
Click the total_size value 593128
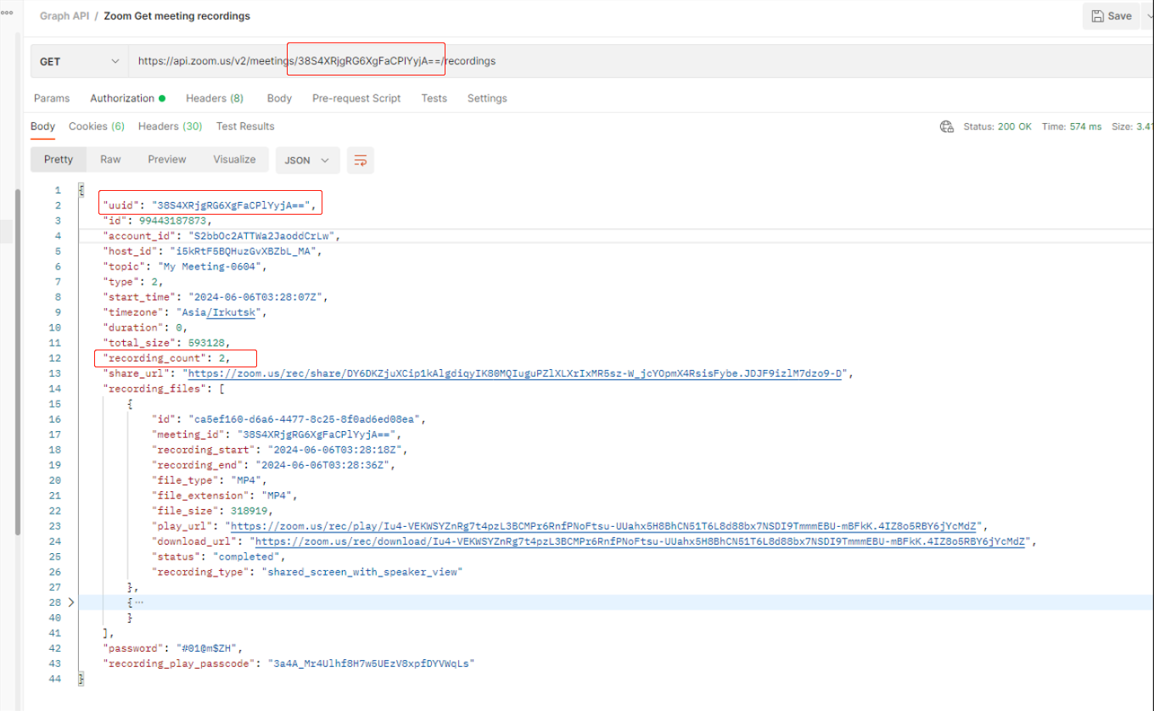204,343
